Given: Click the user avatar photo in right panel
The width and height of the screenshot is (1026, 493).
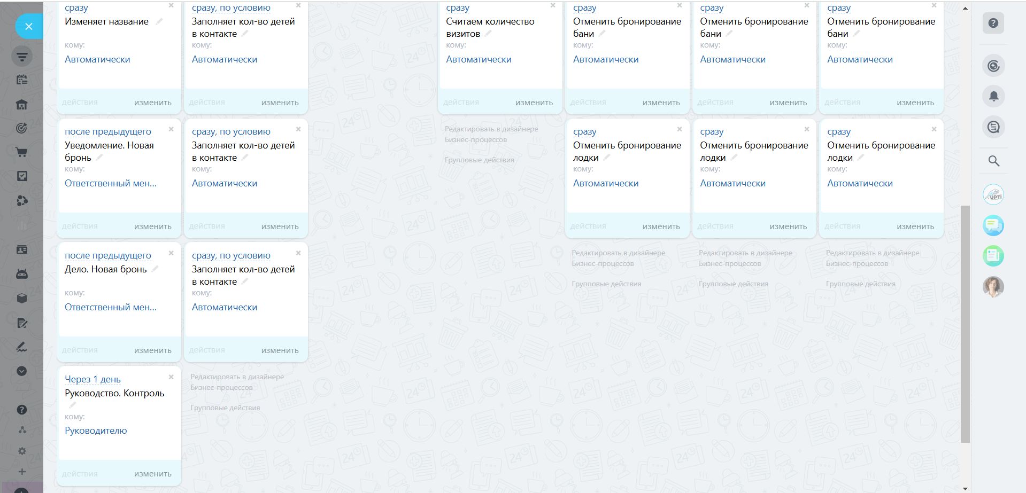Looking at the screenshot, I should 993,287.
